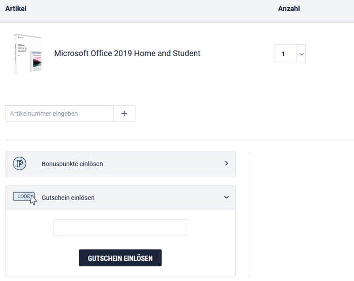Focus the Artikelnummer eingeben field

[59, 114]
